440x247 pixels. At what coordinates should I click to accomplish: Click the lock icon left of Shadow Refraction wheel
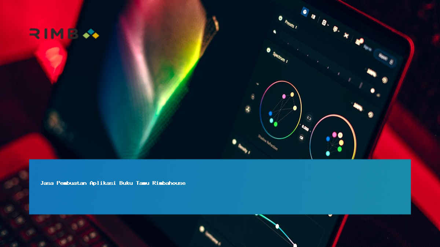click(252, 97)
